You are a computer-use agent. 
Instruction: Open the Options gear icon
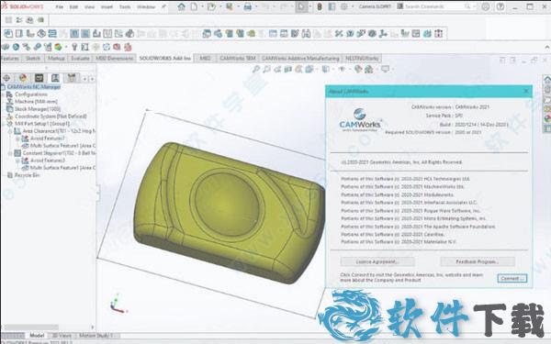click(344, 6)
